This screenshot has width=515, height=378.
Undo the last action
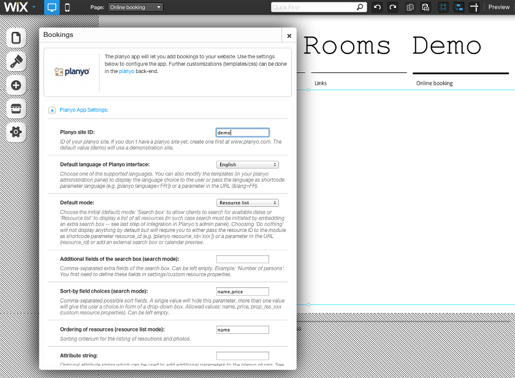pyautogui.click(x=378, y=7)
